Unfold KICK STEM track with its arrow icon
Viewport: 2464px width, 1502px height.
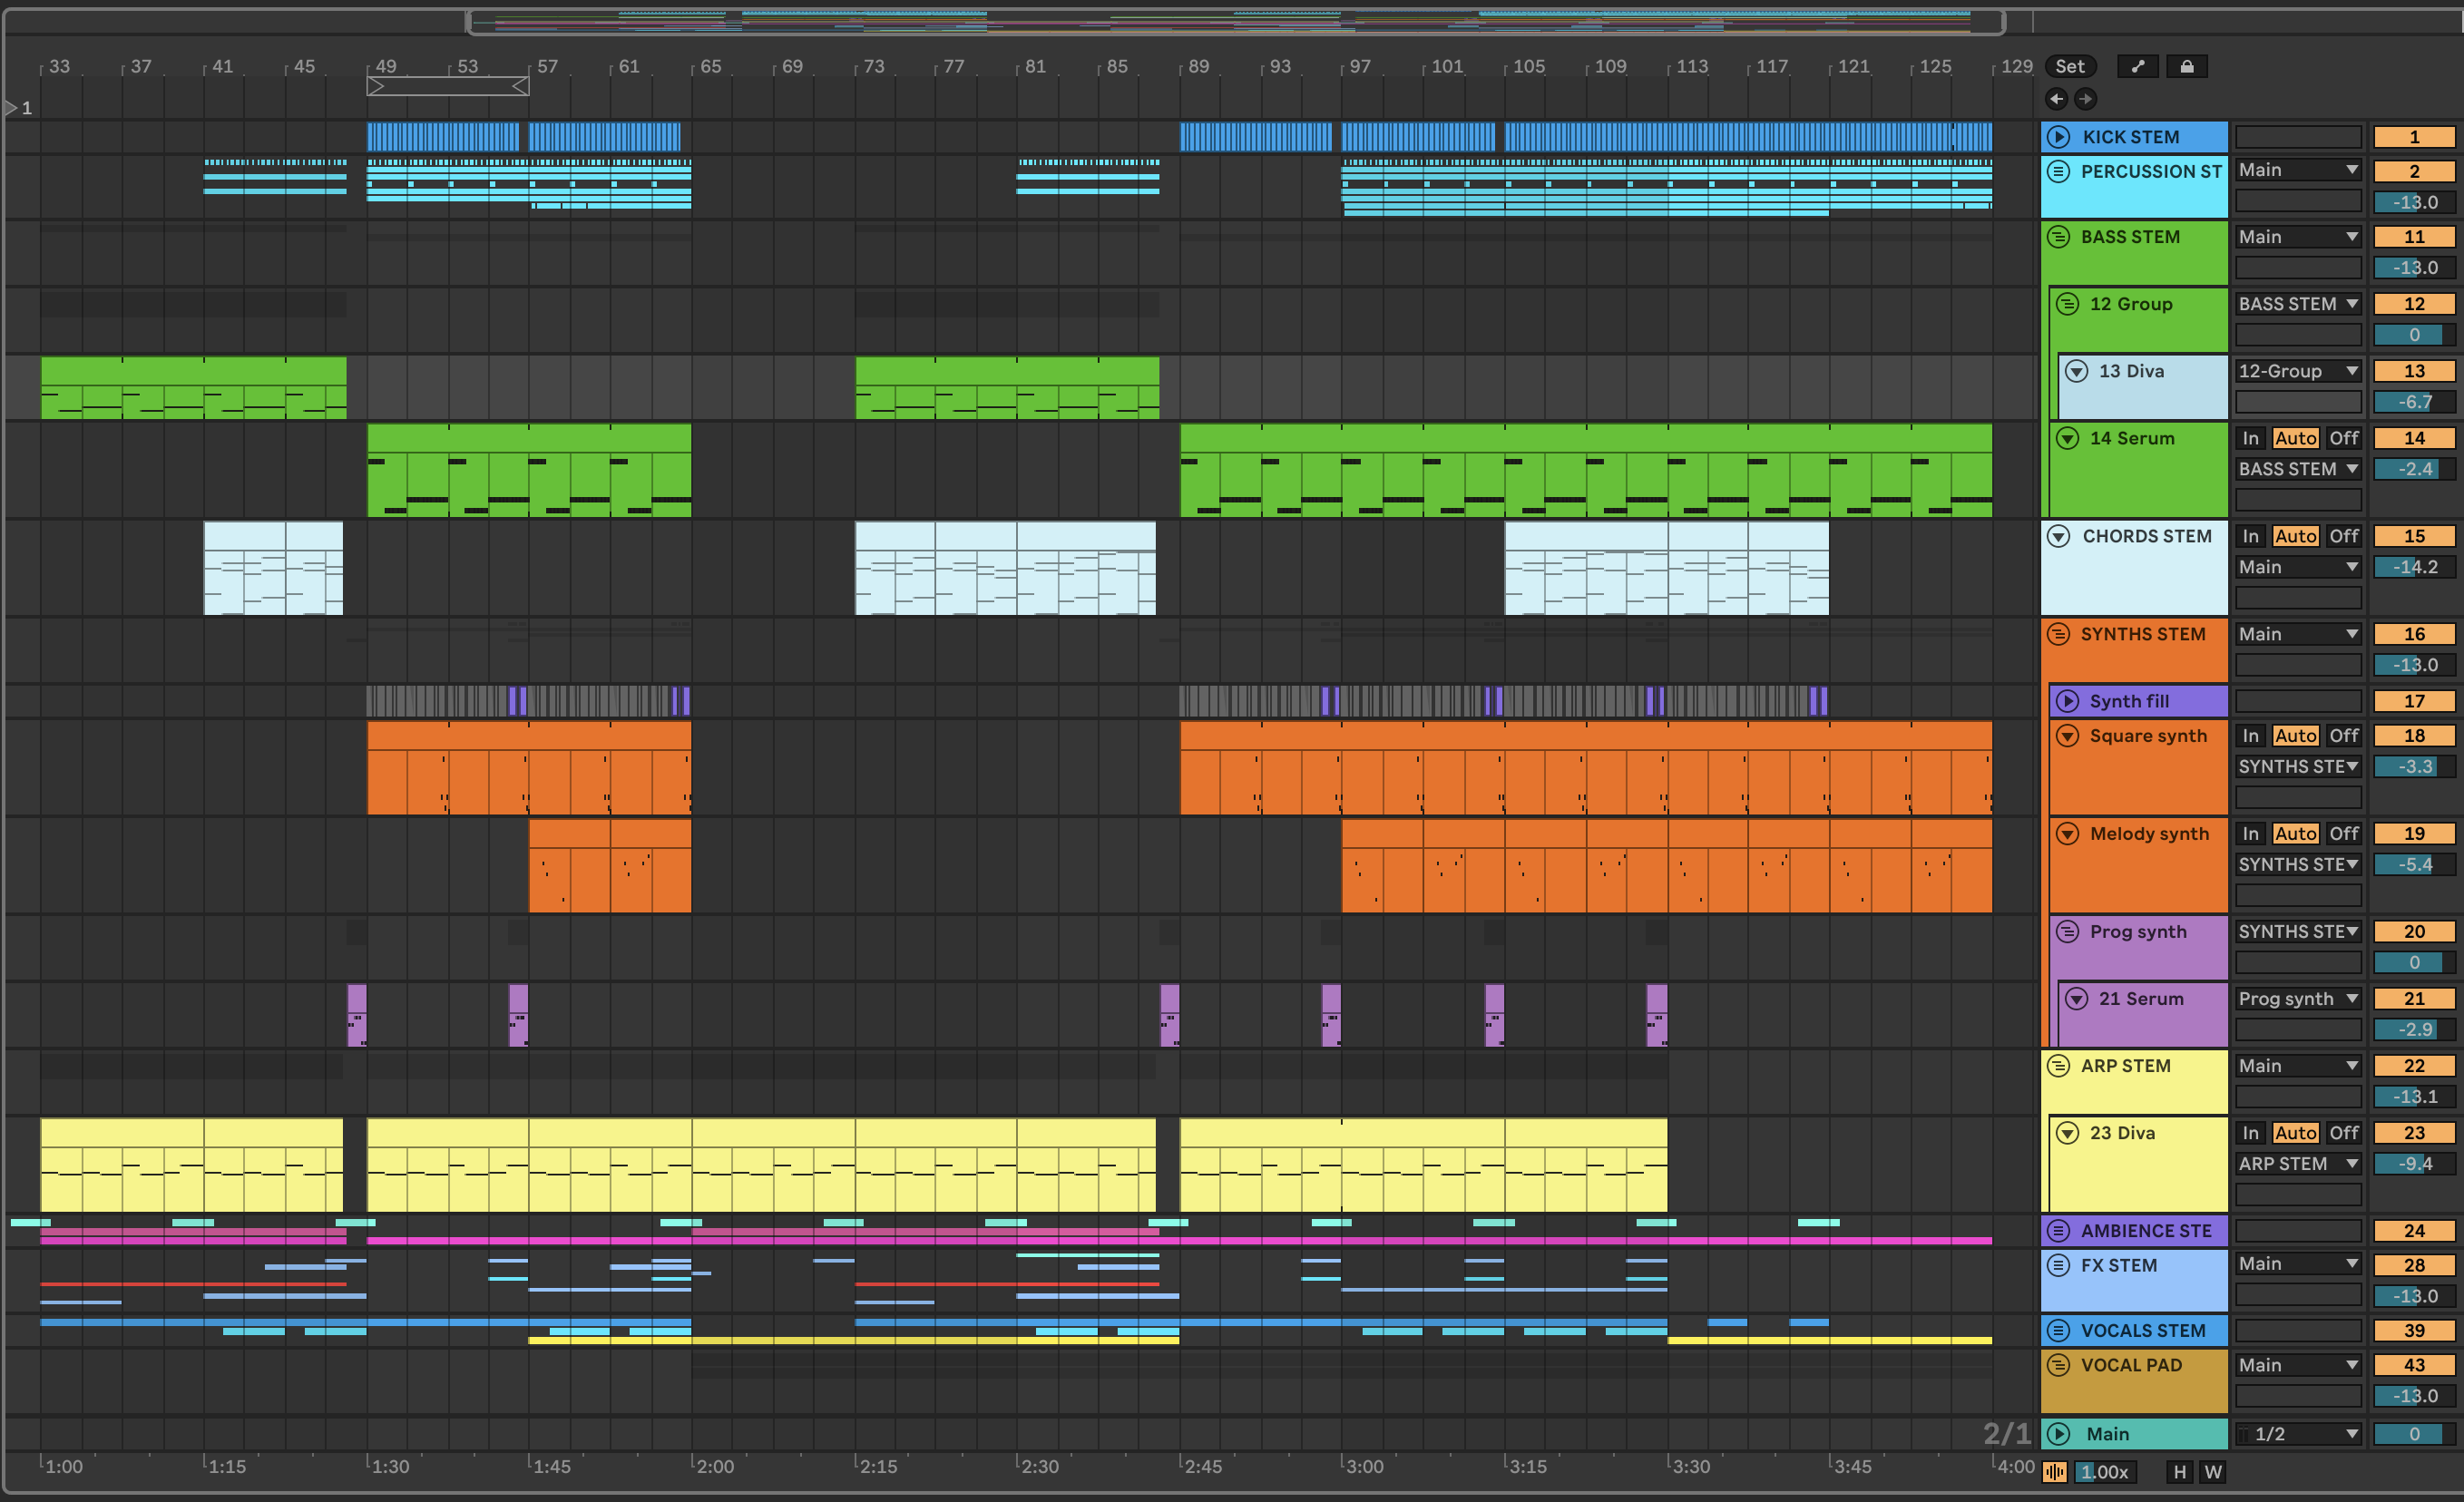2058,137
